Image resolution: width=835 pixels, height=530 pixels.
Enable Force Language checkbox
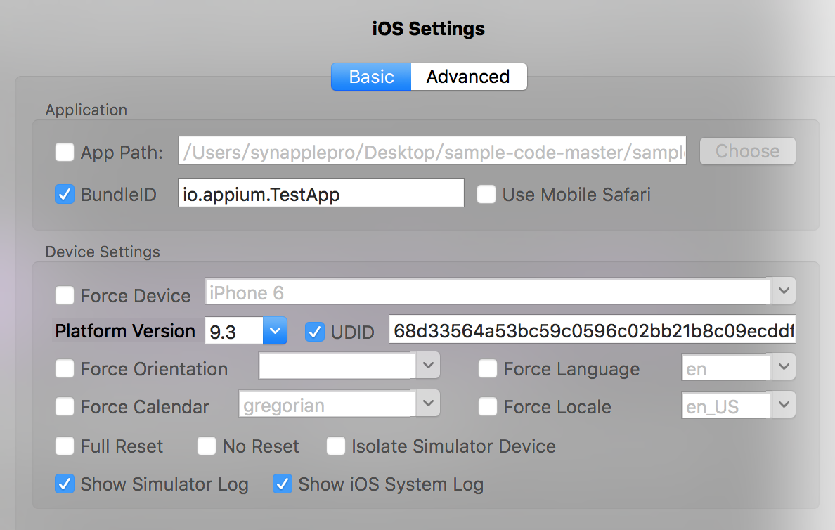click(x=487, y=368)
